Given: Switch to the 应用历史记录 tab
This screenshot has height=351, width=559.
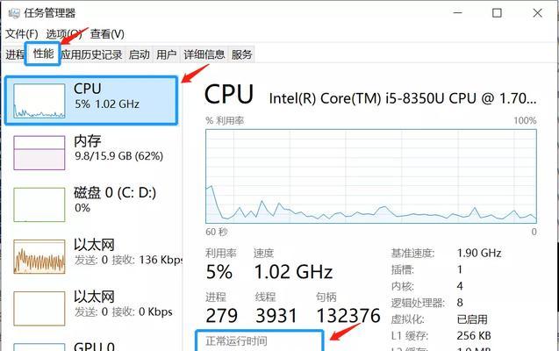Looking at the screenshot, I should 92,54.
